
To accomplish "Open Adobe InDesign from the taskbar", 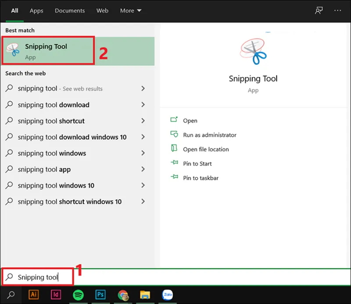I will [56, 295].
